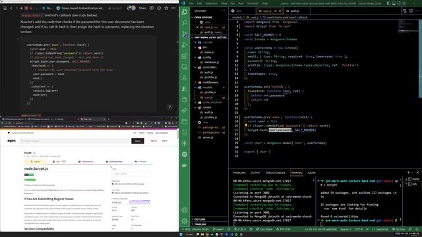422x237 pixels.
Task: Open the Run and Debug view
Action: click(x=185, y=45)
